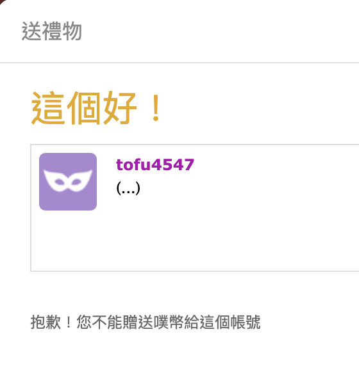Click the blank space below the error message
Image resolution: width=359 pixels, height=389 pixels.
[x=180, y=360]
